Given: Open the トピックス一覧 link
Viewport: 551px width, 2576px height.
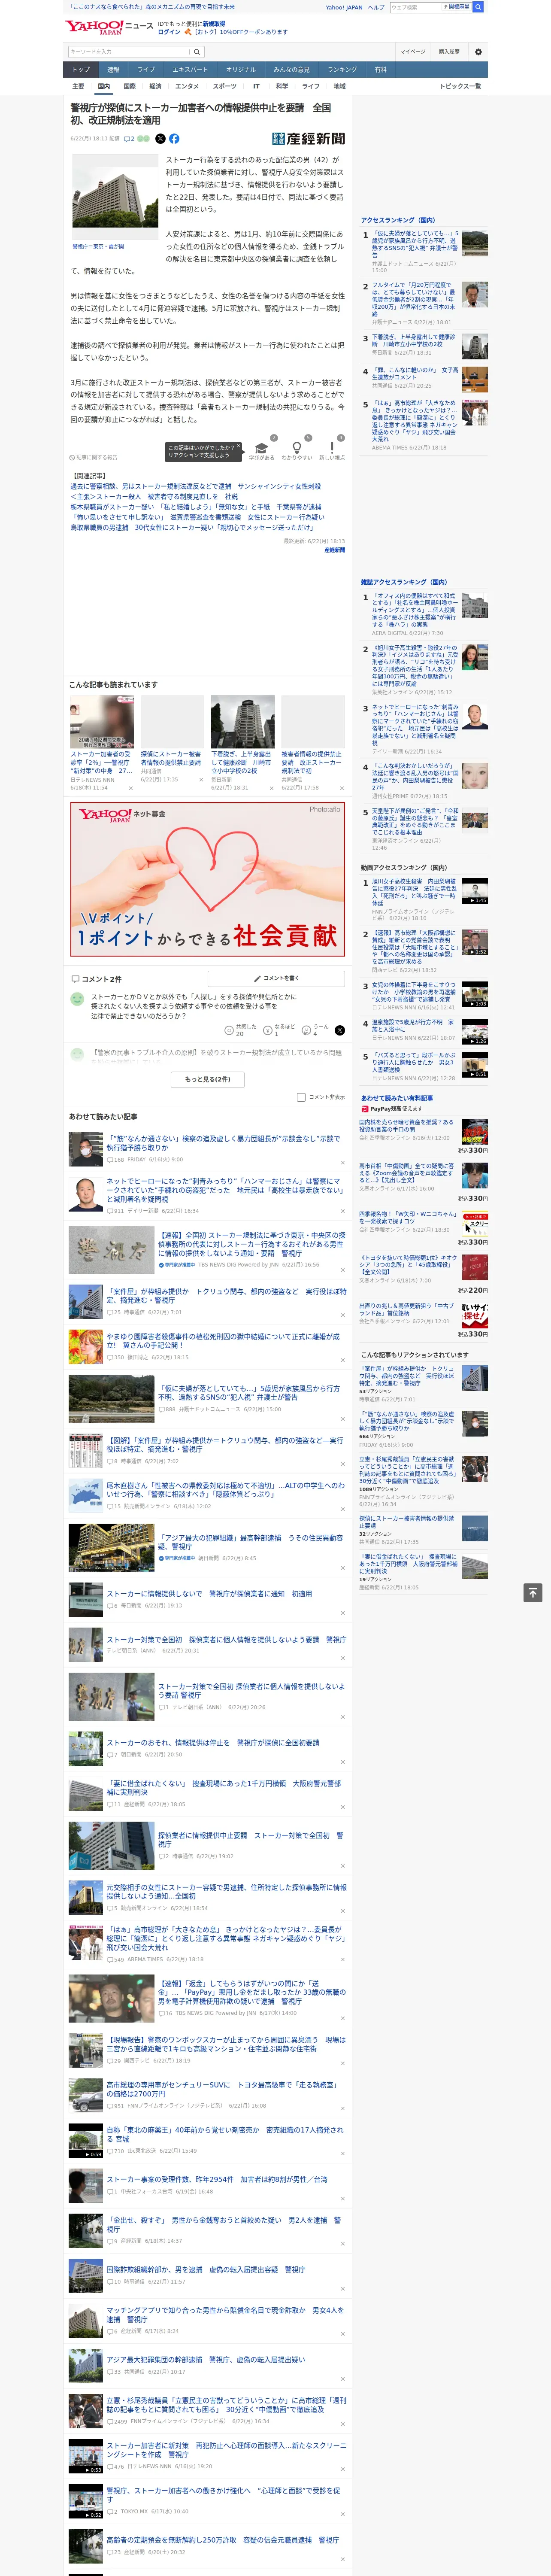Looking at the screenshot, I should pos(460,86).
